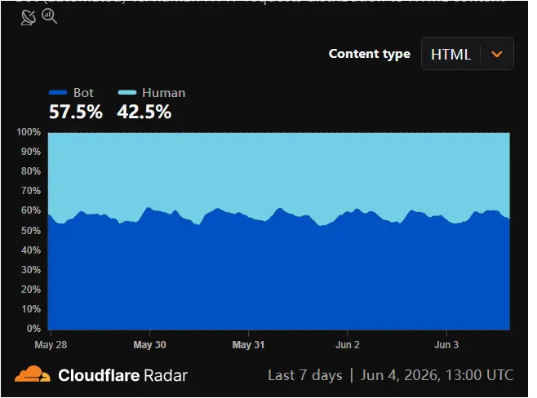Open the Content type HTML dropdown
Image resolution: width=537 pixels, height=398 pixels.
coord(467,54)
